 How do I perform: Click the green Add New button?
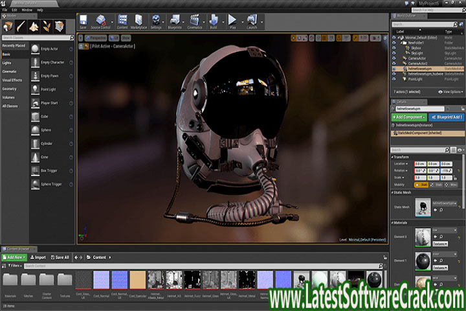[14, 257]
